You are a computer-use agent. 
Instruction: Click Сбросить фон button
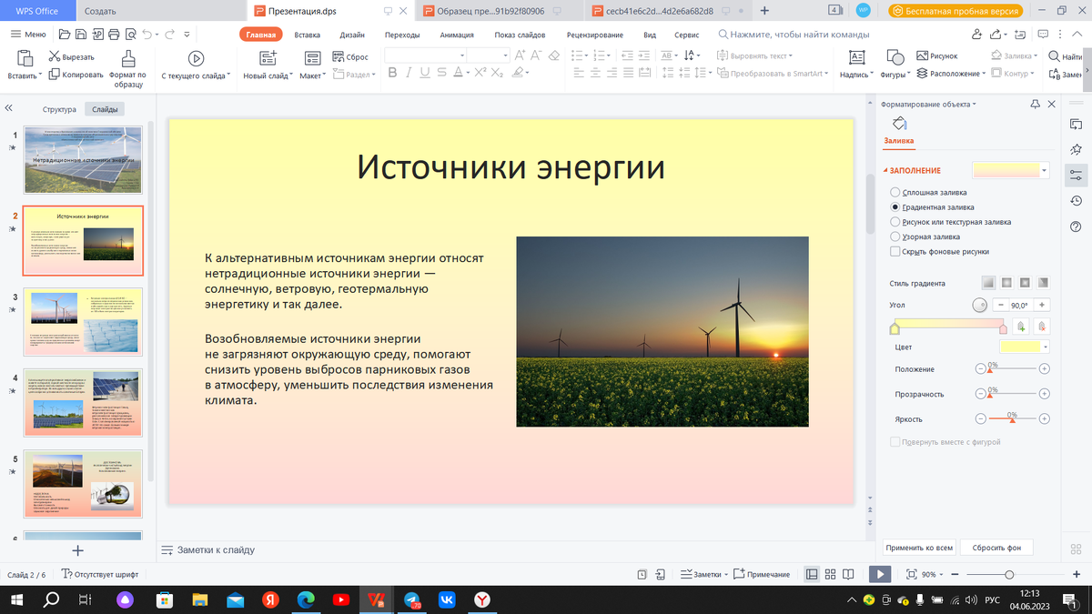tap(996, 548)
